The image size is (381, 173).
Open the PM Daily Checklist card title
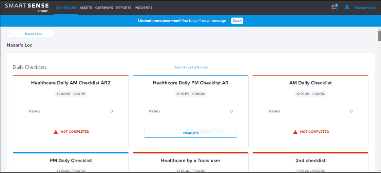click(71, 160)
